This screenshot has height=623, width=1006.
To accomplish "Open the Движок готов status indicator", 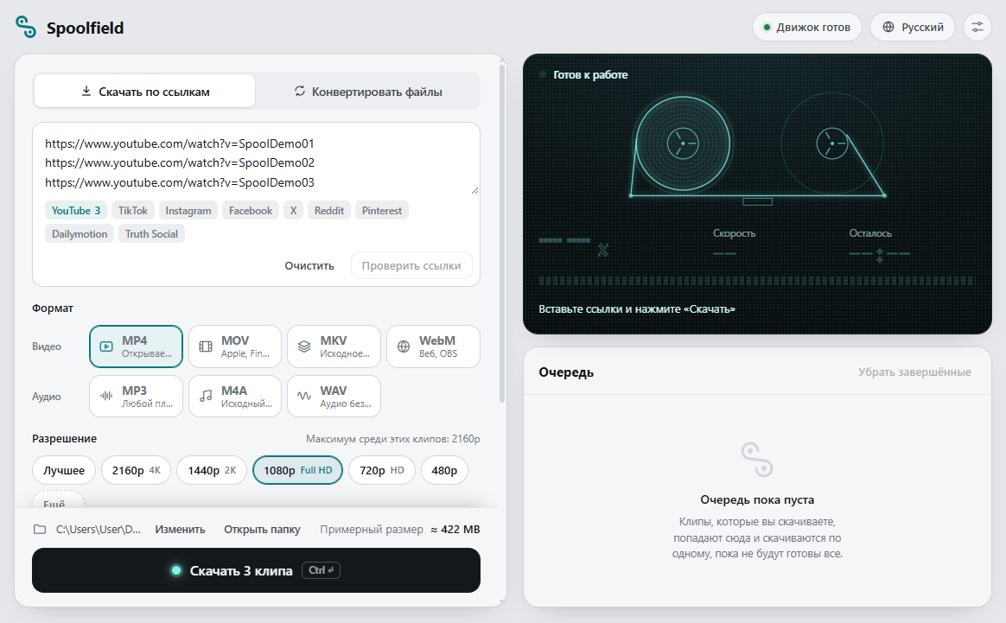I will [807, 27].
